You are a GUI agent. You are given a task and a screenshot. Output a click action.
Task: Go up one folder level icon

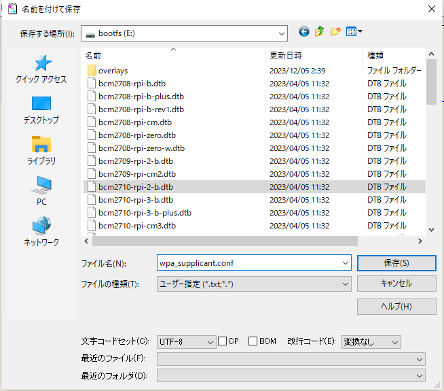tap(319, 31)
